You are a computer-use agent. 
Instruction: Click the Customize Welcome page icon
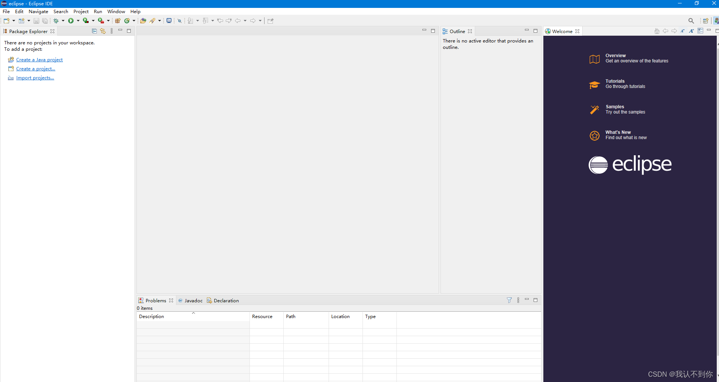700,31
